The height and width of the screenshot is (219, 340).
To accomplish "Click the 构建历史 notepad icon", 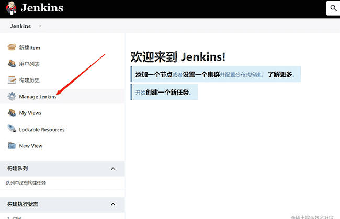I will pyautogui.click(x=12, y=80).
